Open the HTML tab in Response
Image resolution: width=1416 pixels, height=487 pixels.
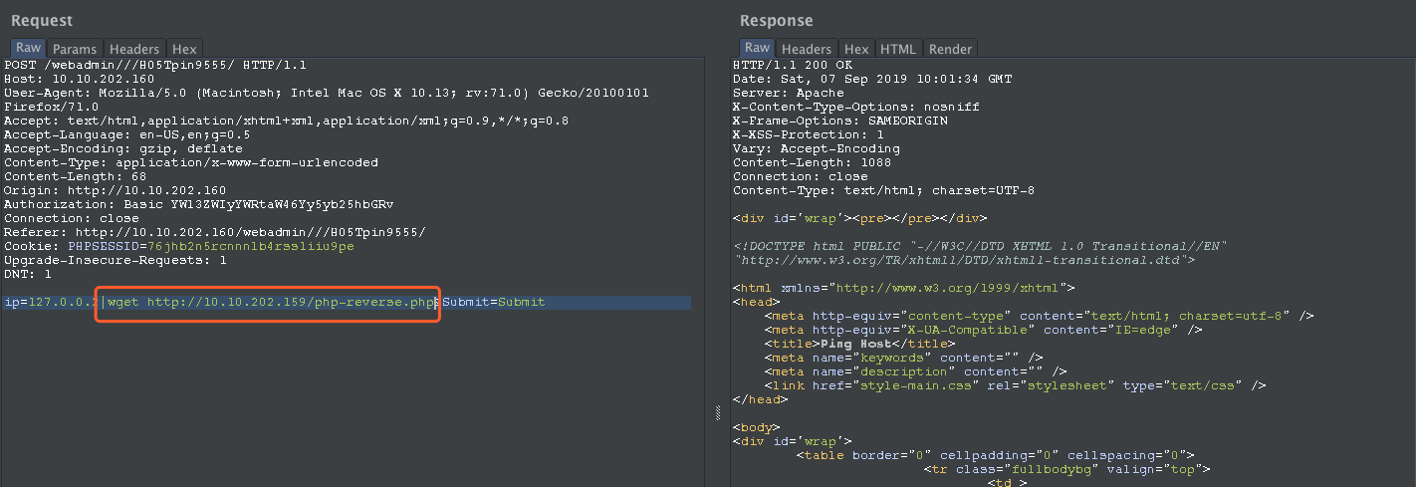[x=897, y=49]
